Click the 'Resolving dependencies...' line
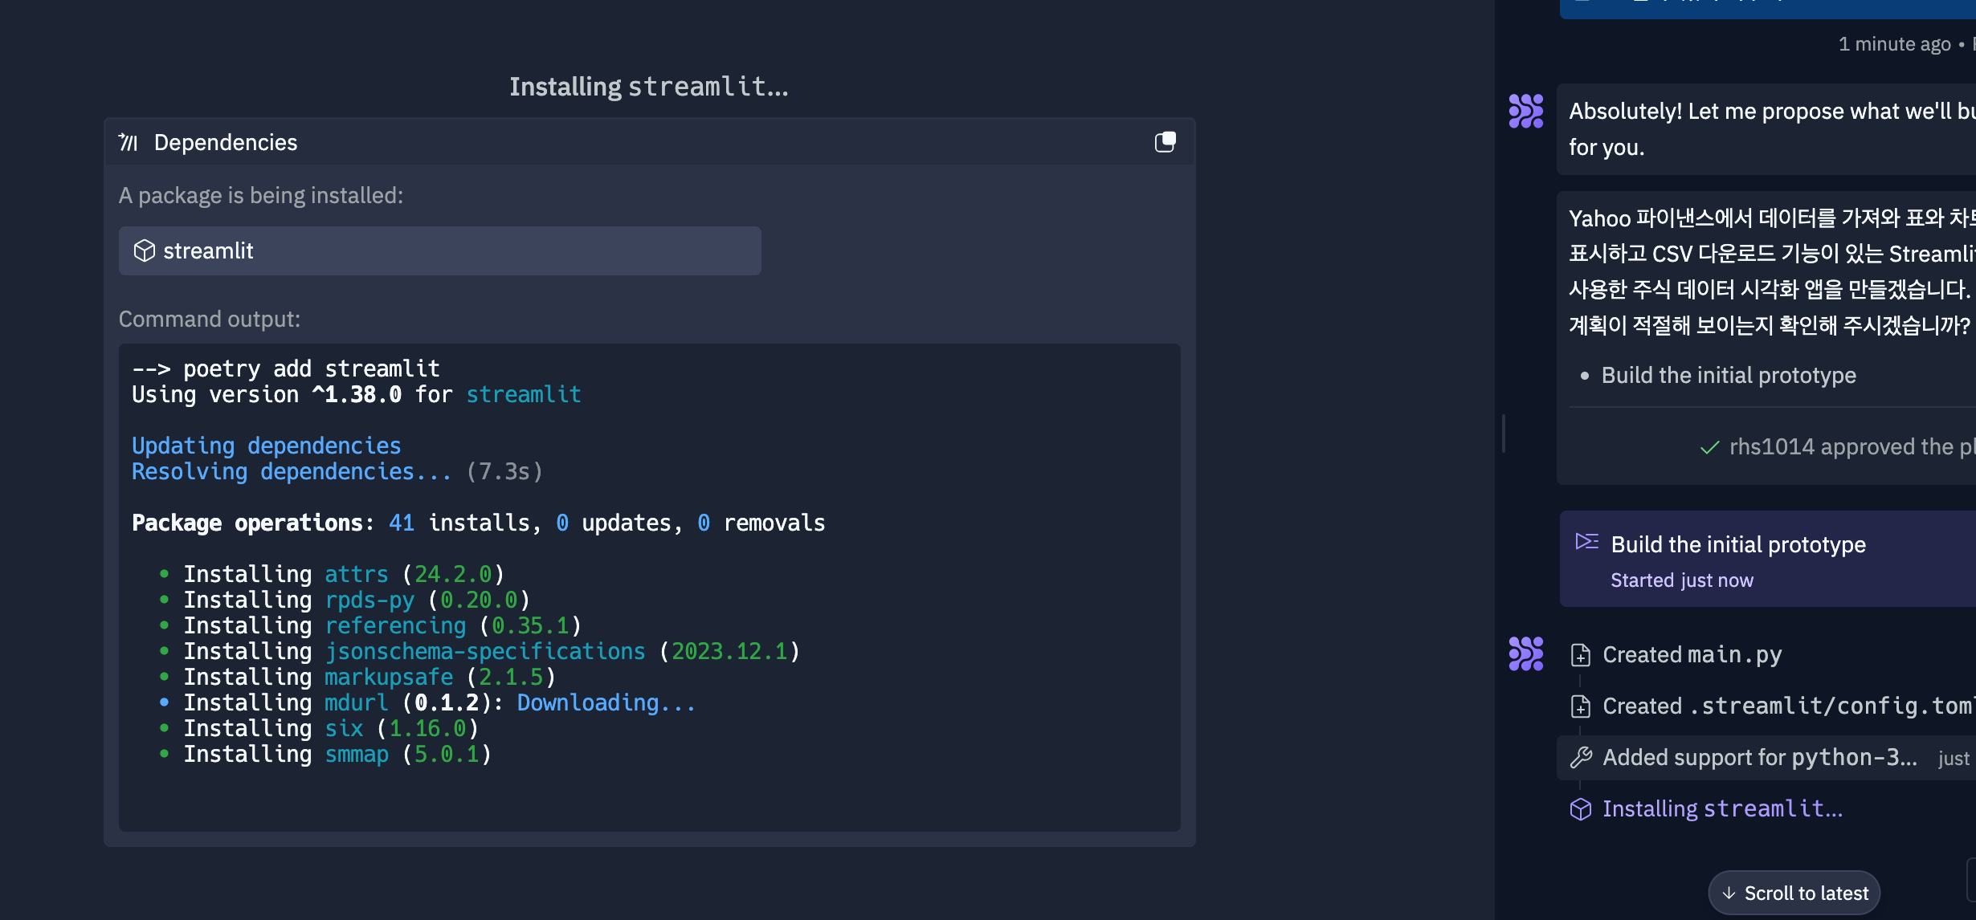This screenshot has width=1976, height=920. (x=337, y=471)
